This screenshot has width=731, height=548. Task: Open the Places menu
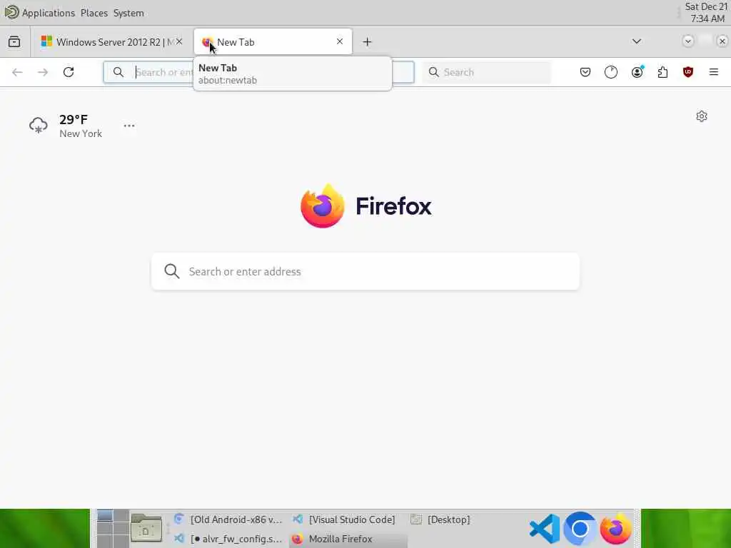(94, 13)
